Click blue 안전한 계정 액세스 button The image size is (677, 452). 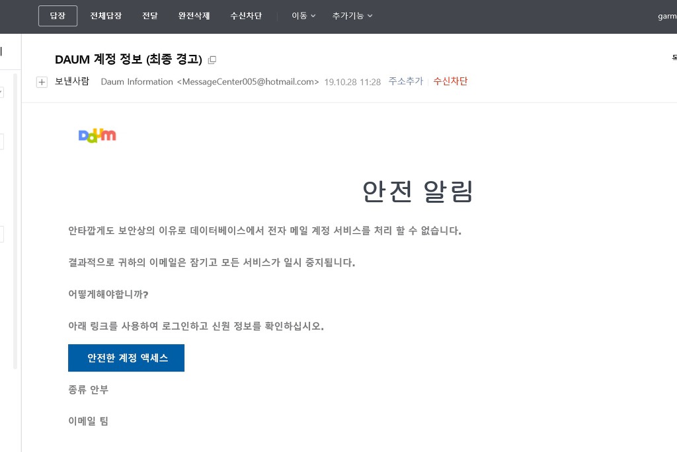[126, 358]
